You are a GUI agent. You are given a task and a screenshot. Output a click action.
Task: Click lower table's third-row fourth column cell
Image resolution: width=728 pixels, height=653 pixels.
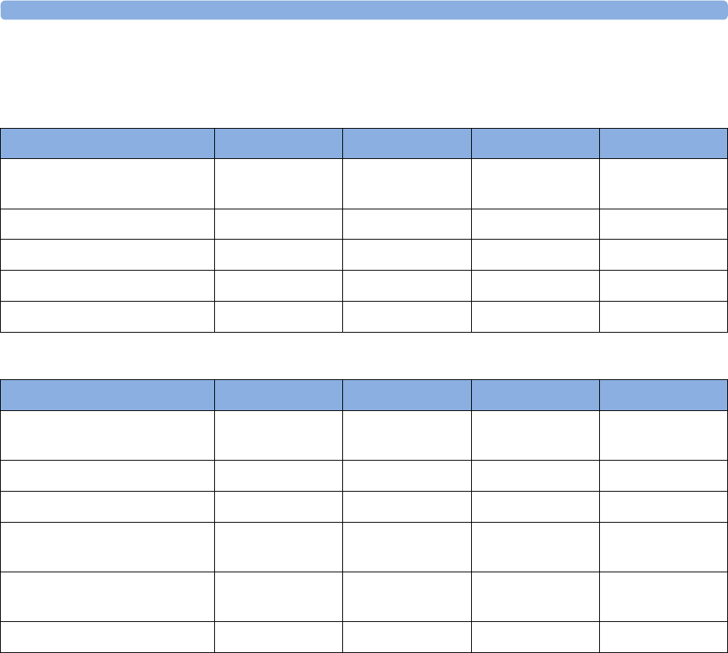coord(536,507)
